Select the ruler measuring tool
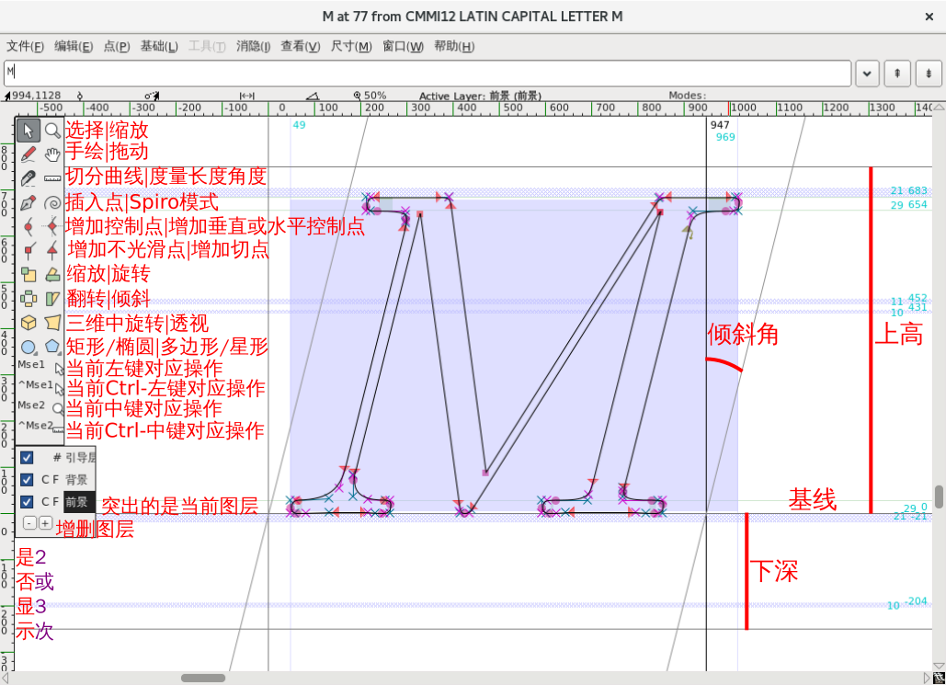 (52, 177)
